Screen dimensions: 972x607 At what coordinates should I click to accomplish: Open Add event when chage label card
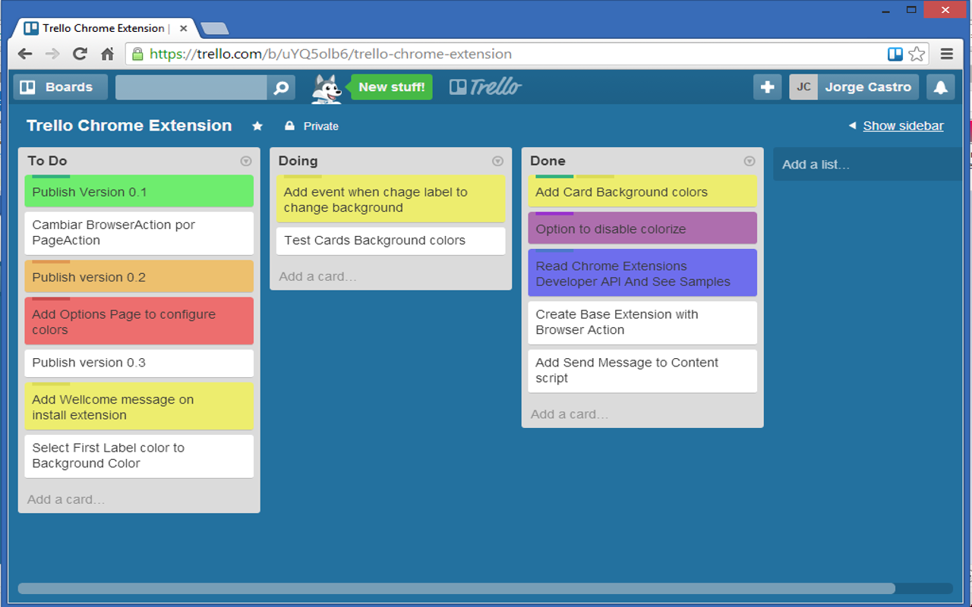(390, 199)
